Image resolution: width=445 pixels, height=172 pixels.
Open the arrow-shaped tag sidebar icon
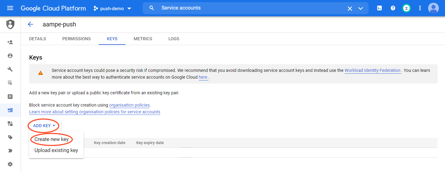coord(10,151)
